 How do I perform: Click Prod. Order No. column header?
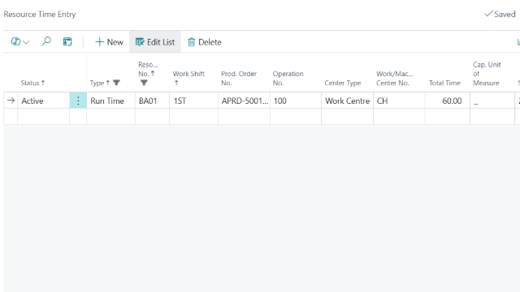tap(239, 78)
